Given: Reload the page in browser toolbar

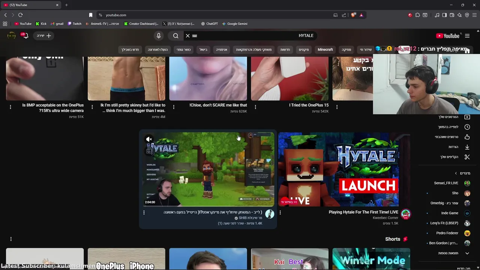Looking at the screenshot, I should coord(20,15).
